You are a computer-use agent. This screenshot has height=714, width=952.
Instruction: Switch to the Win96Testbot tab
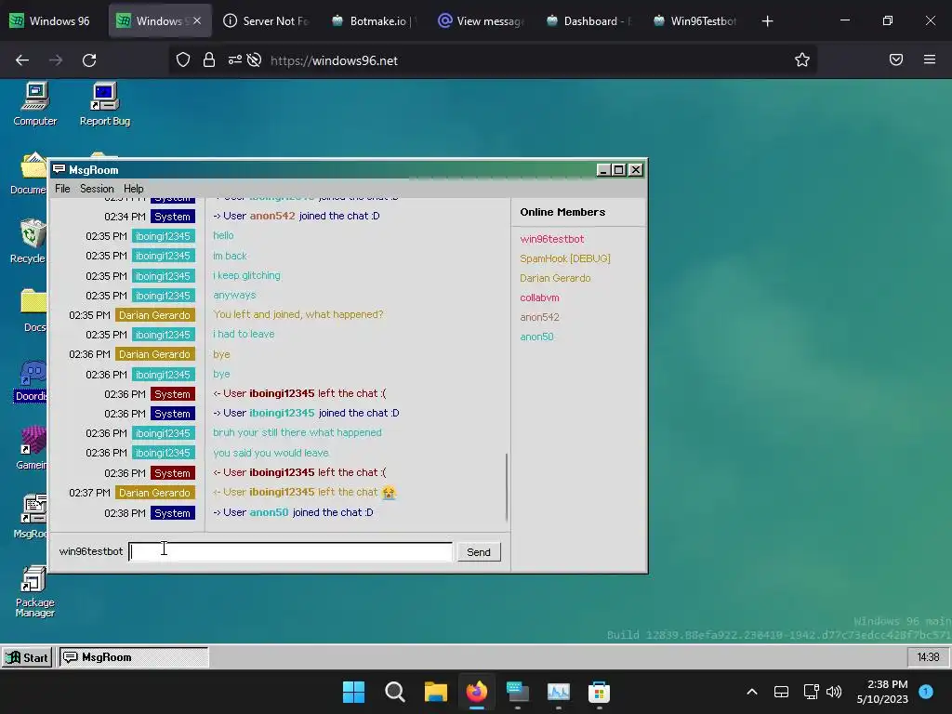point(694,21)
